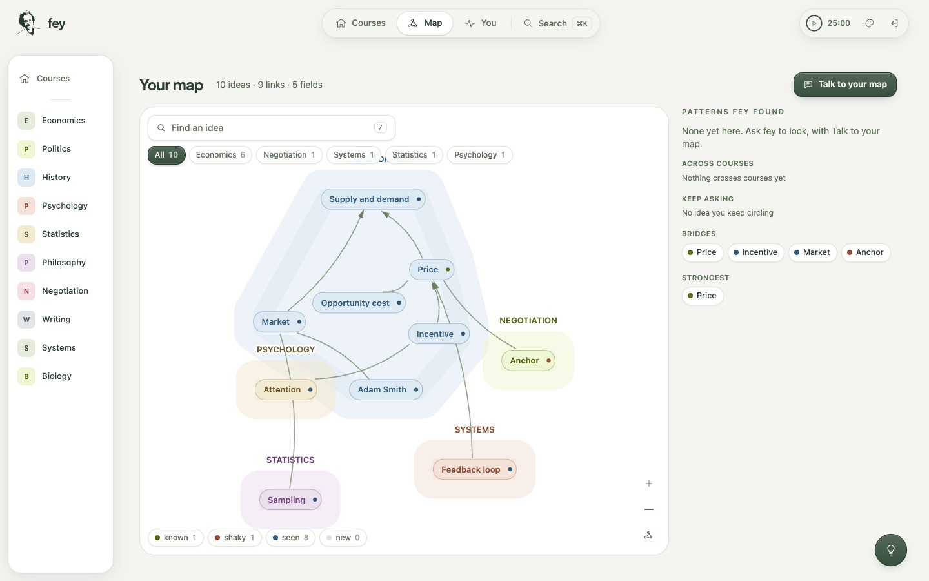Filter map by Psychology 1 chip

tap(480, 155)
